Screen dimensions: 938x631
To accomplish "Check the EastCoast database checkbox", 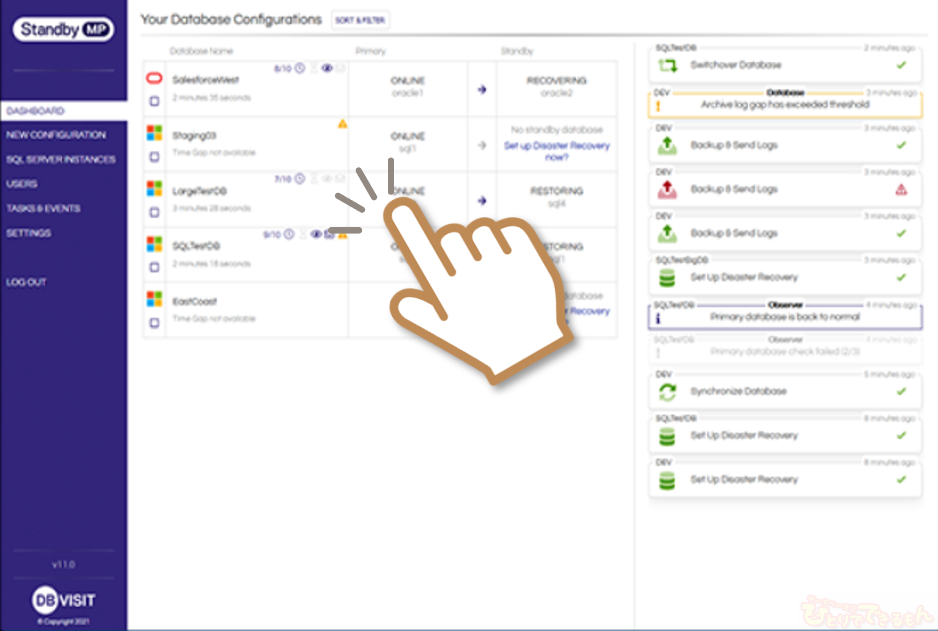I will 155,323.
